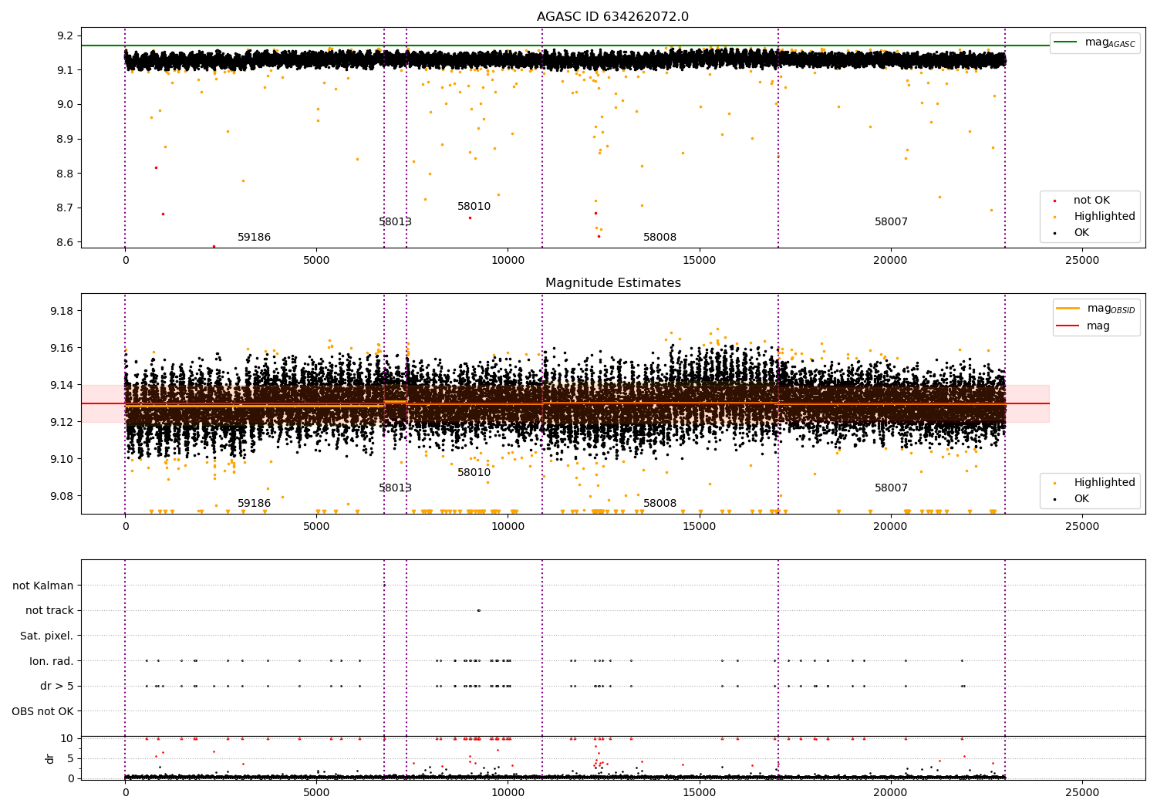Click obsid label 58013 in middle plot

(395, 488)
